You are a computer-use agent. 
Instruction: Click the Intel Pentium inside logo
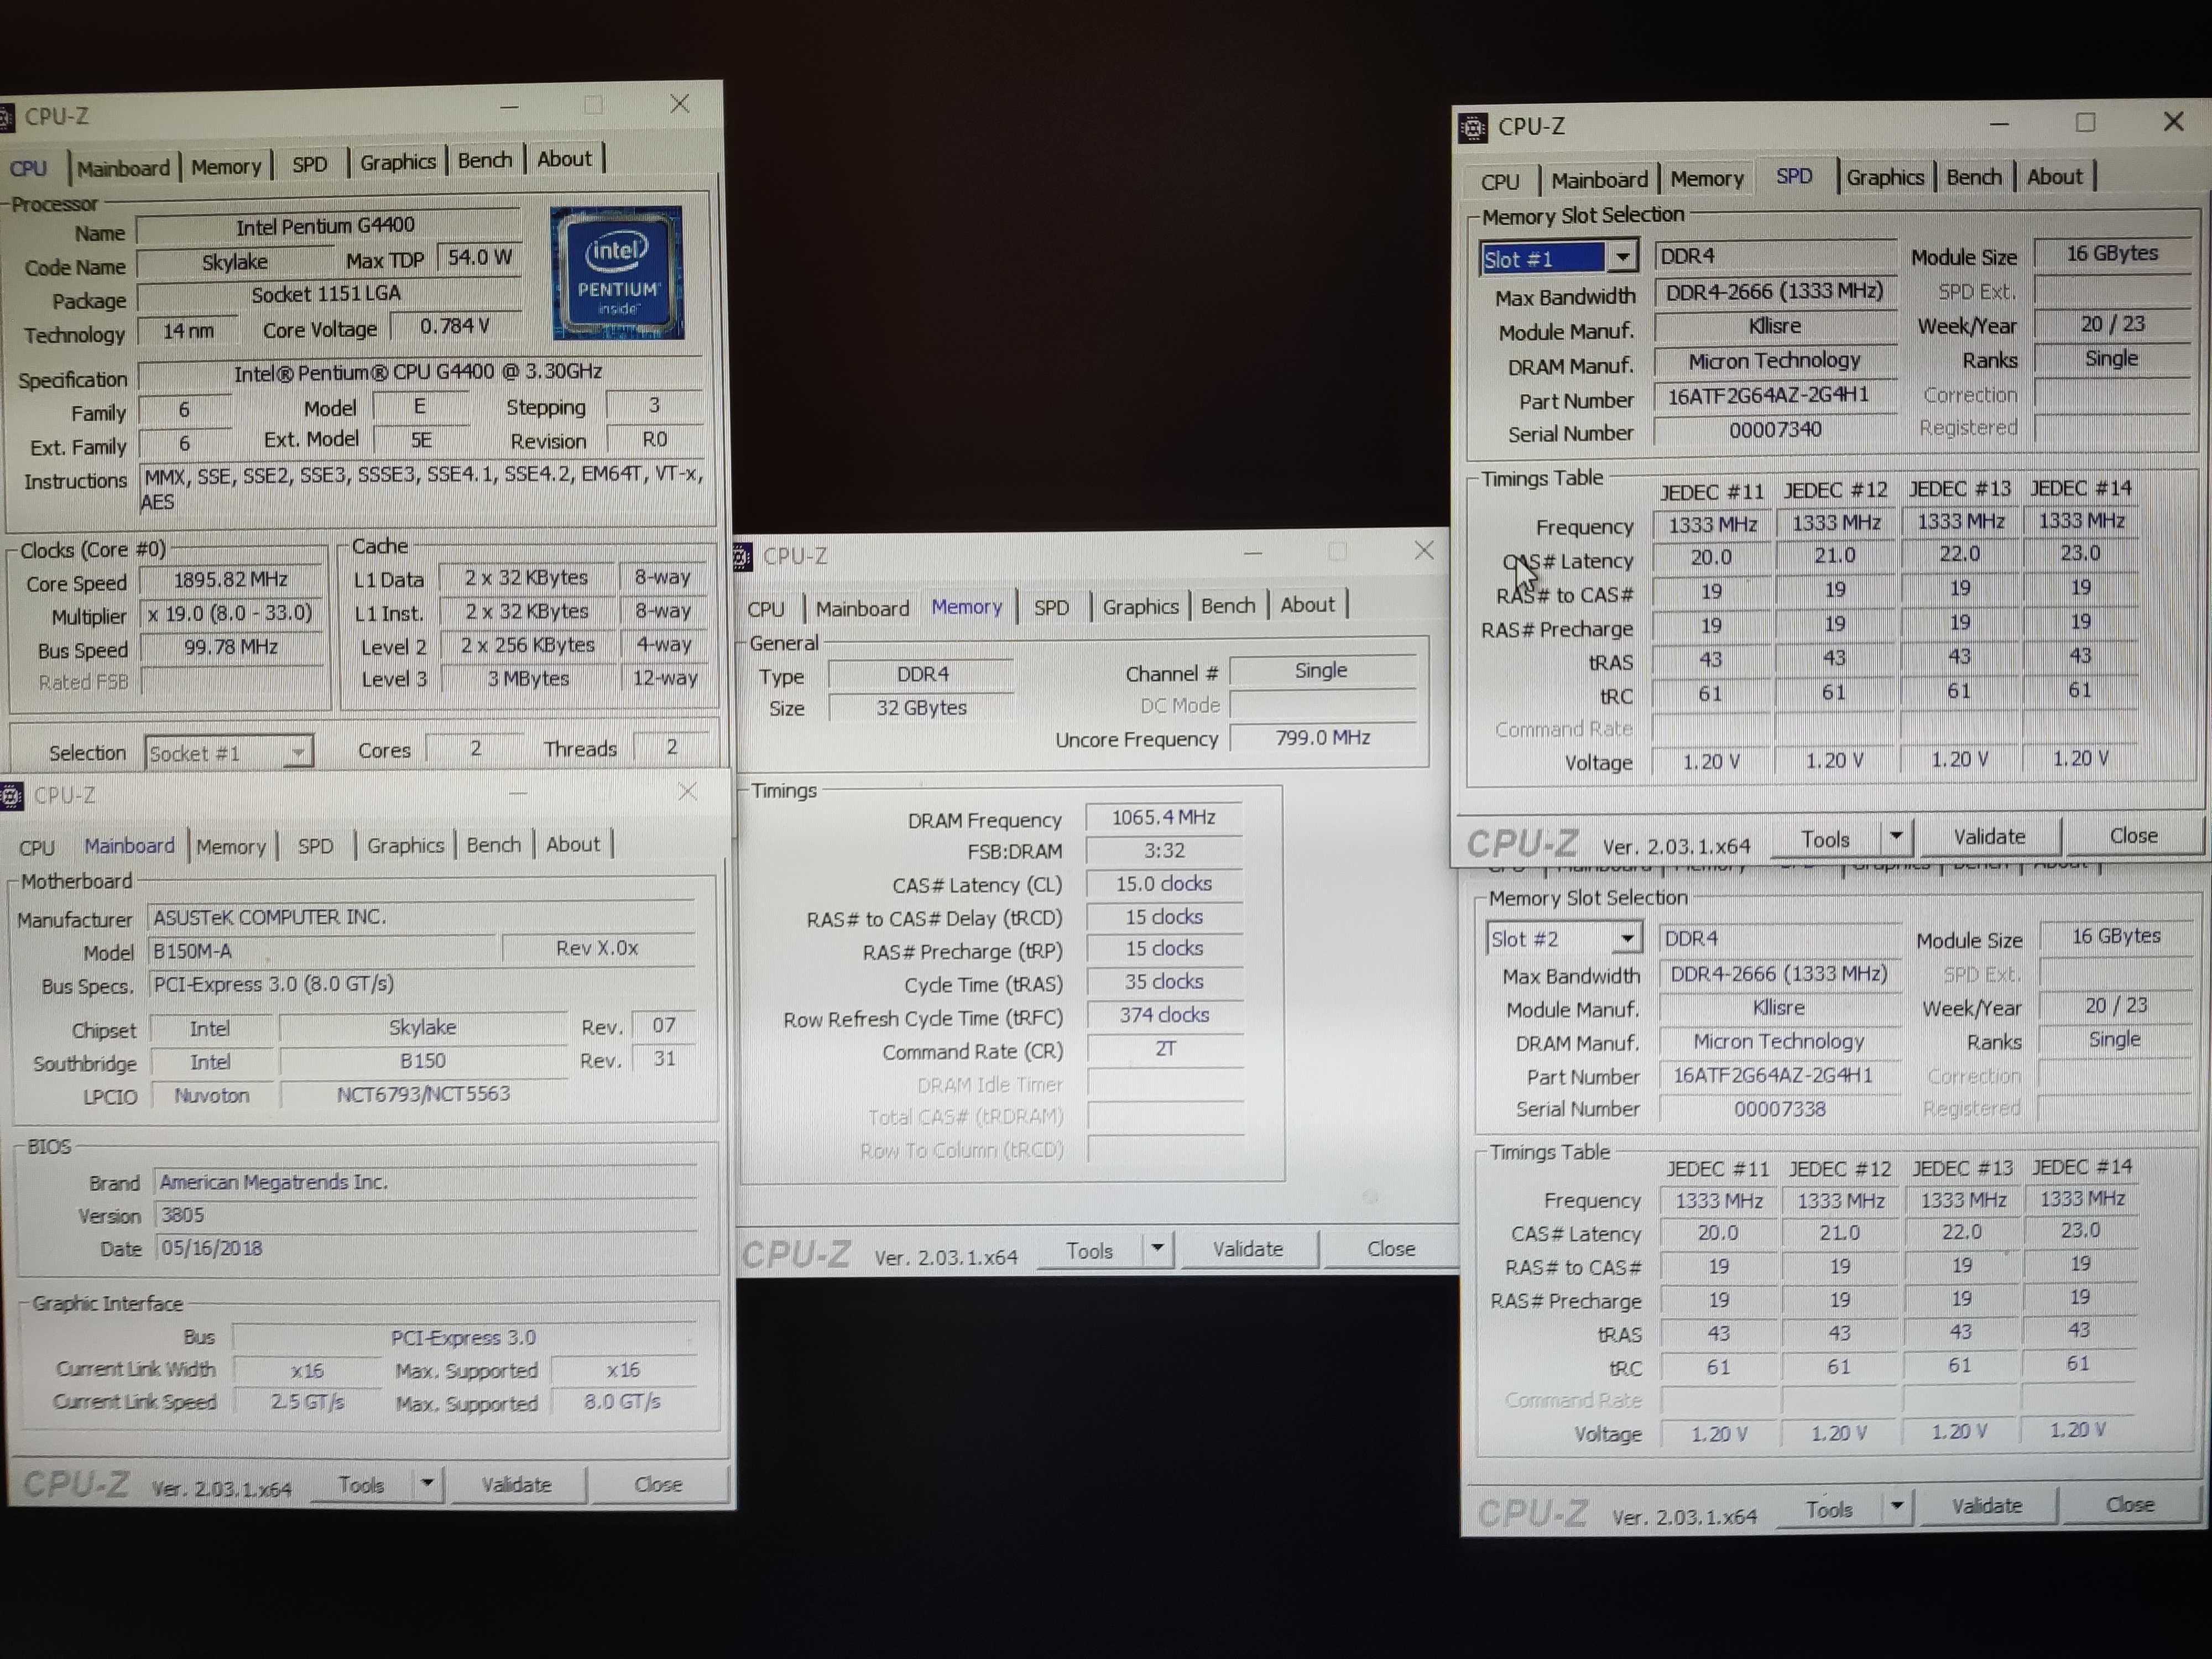tap(617, 272)
